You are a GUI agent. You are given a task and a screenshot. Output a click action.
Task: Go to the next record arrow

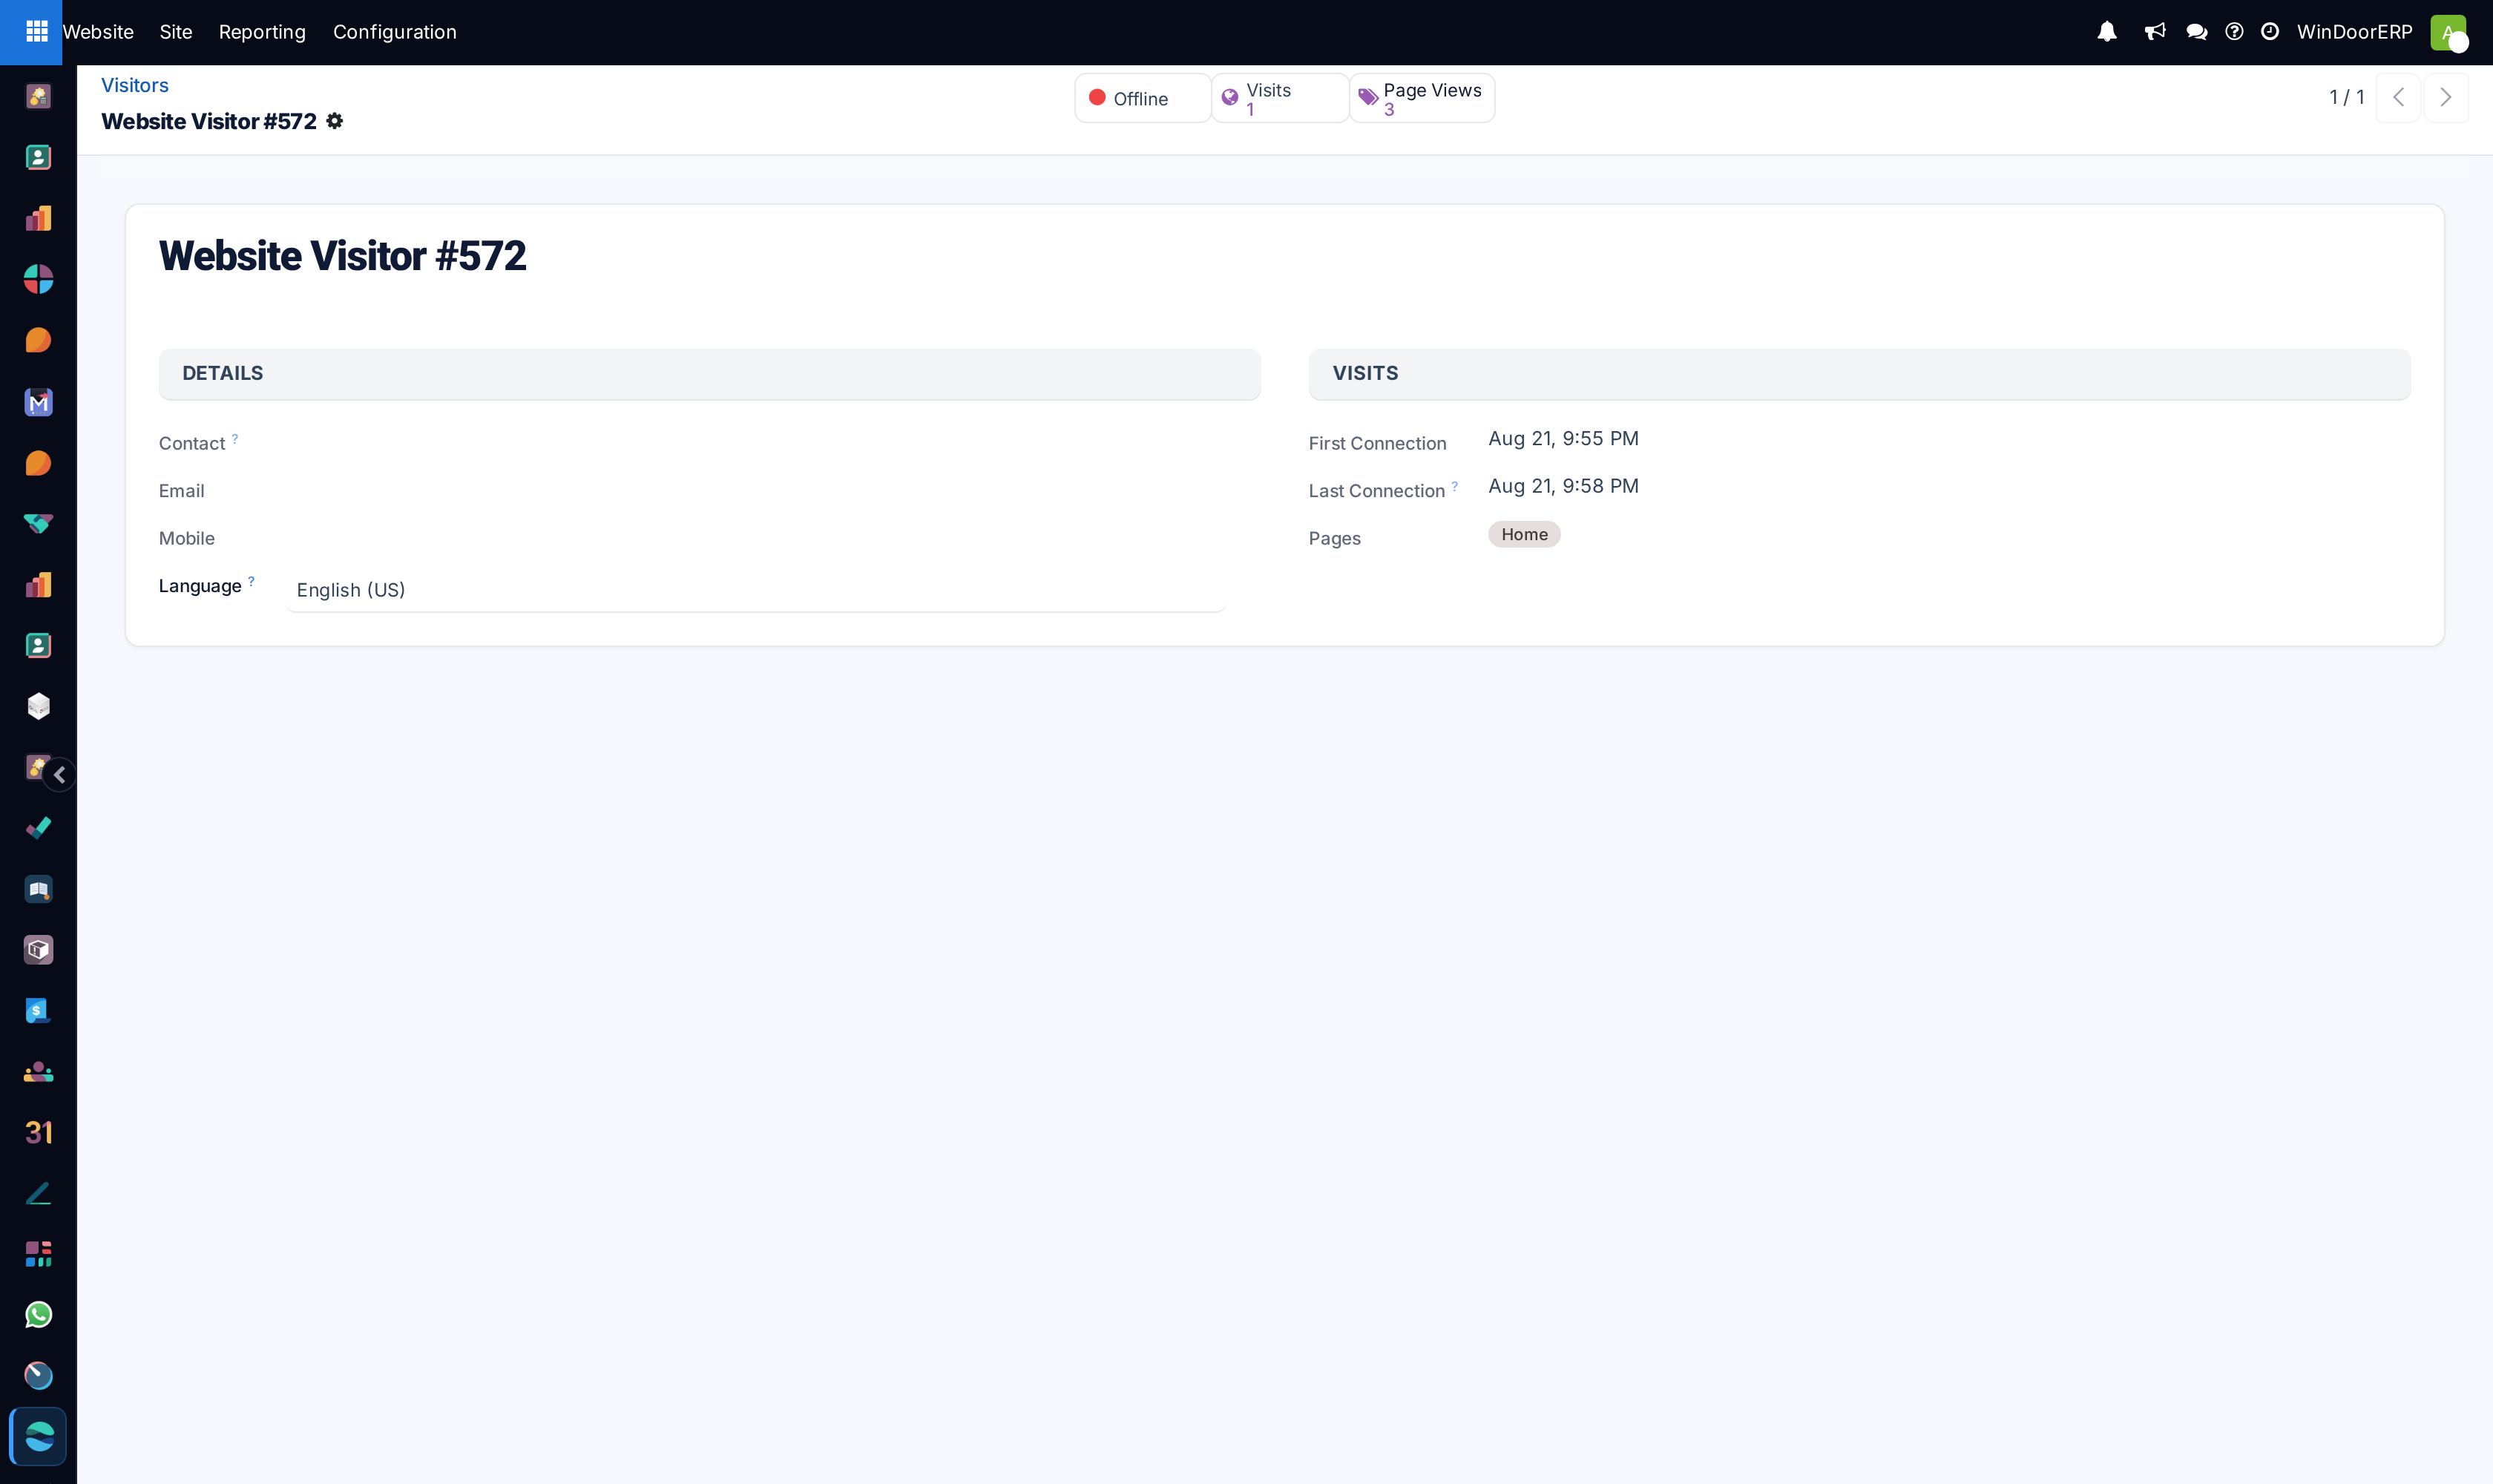tap(2446, 97)
